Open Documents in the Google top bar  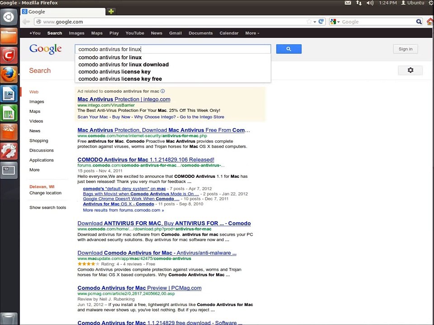pos(201,33)
